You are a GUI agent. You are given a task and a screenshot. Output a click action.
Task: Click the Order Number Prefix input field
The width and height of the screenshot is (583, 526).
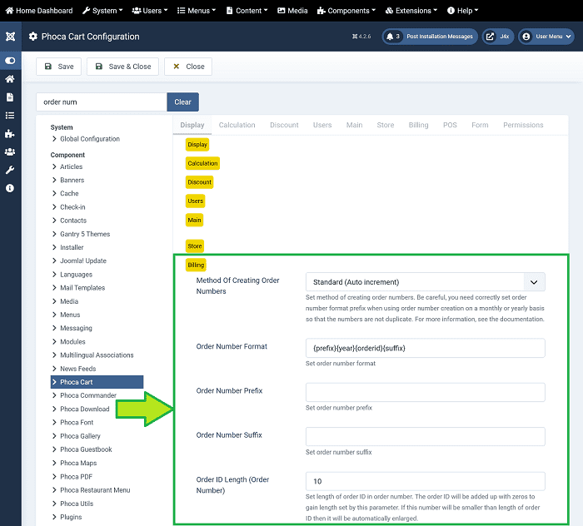tap(425, 392)
